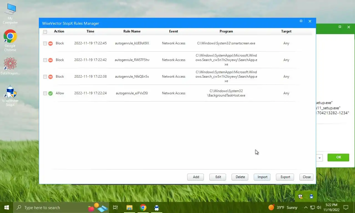
Task: Open the notification center icon
Action: pos(346,207)
